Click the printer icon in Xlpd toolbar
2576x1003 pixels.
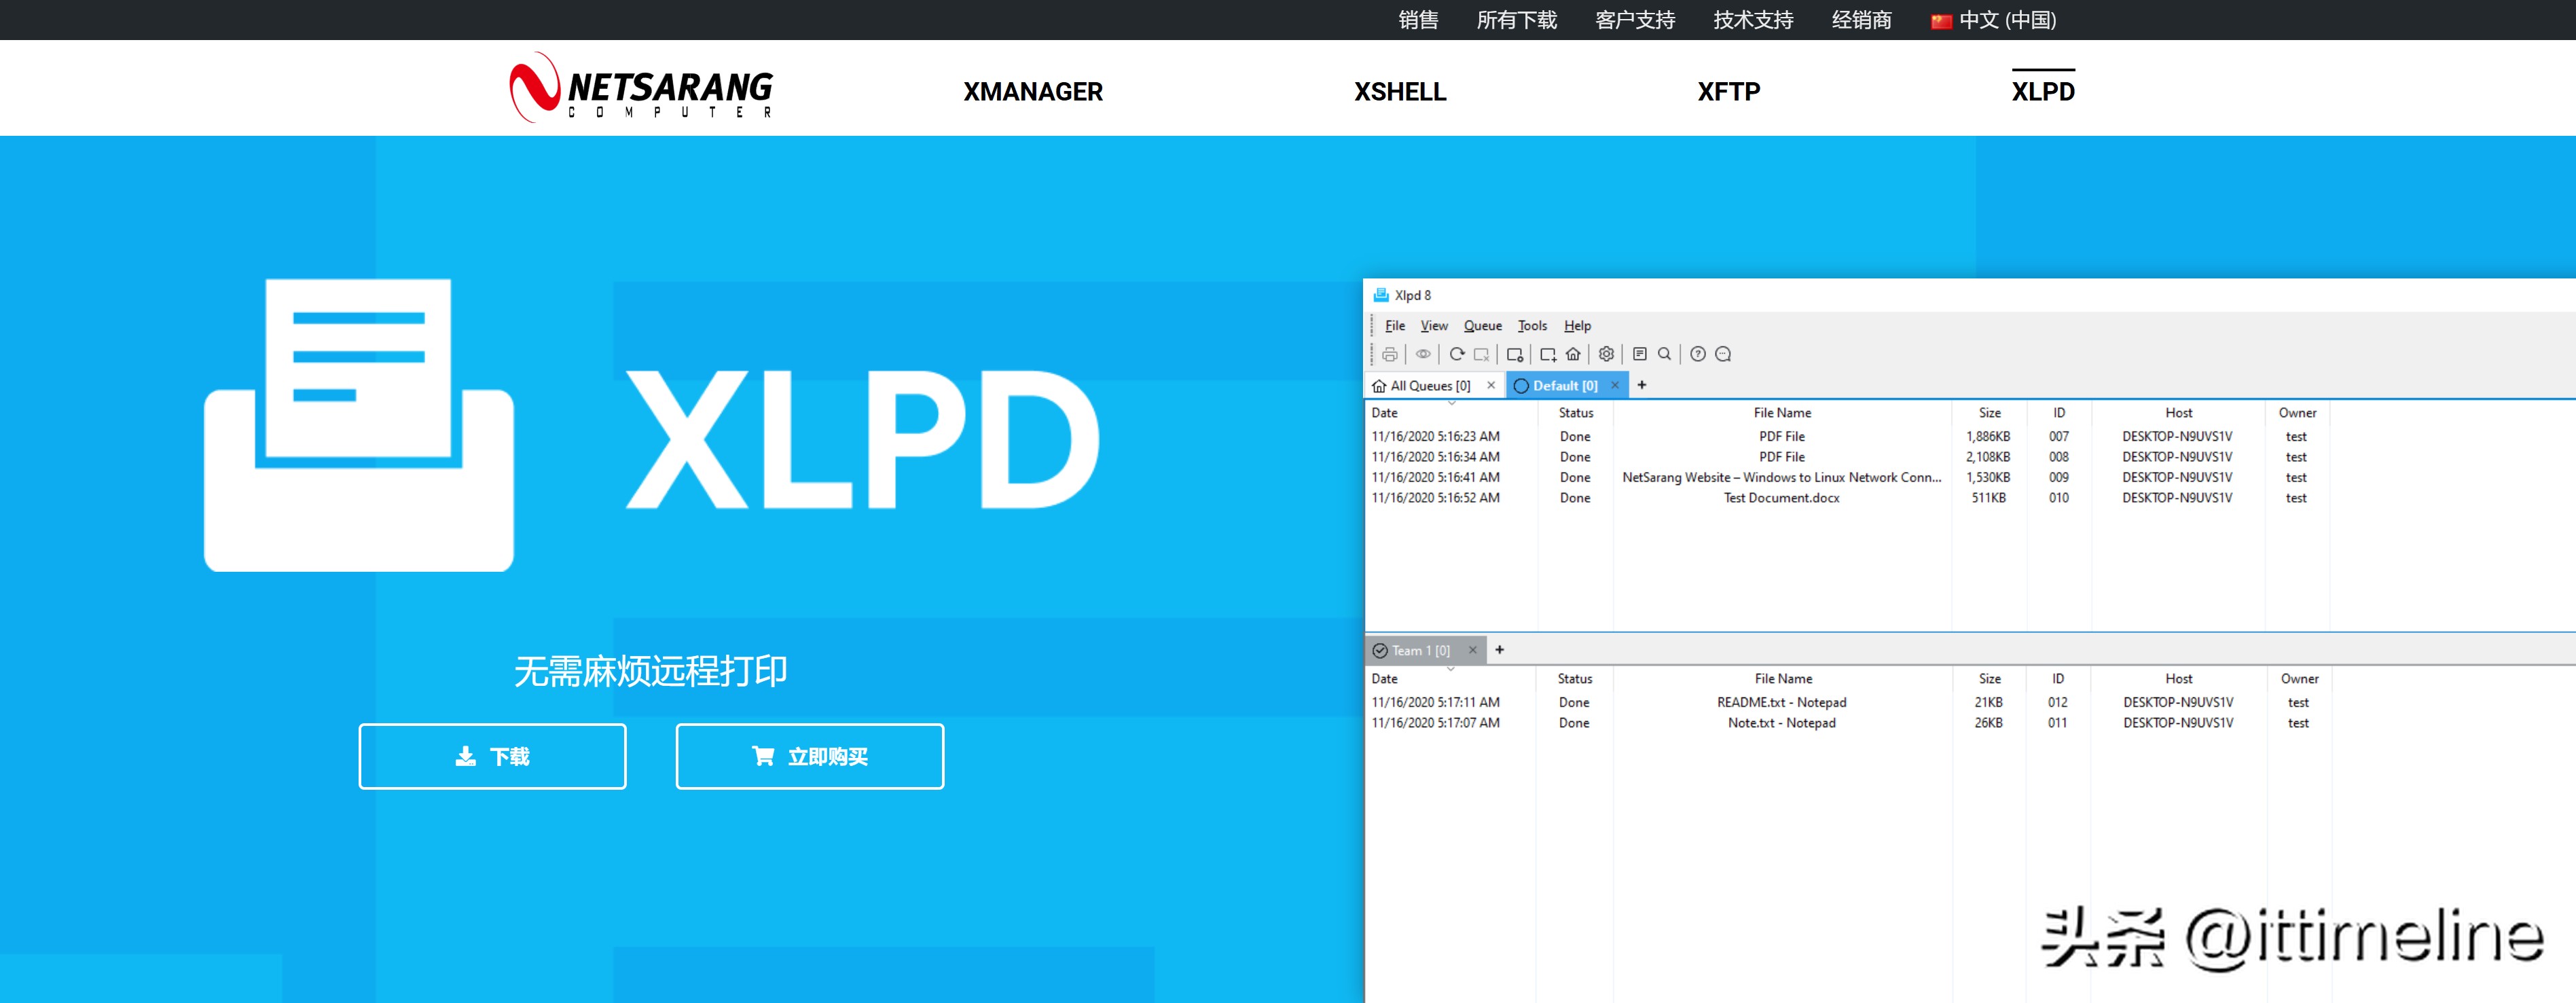pos(1389,354)
